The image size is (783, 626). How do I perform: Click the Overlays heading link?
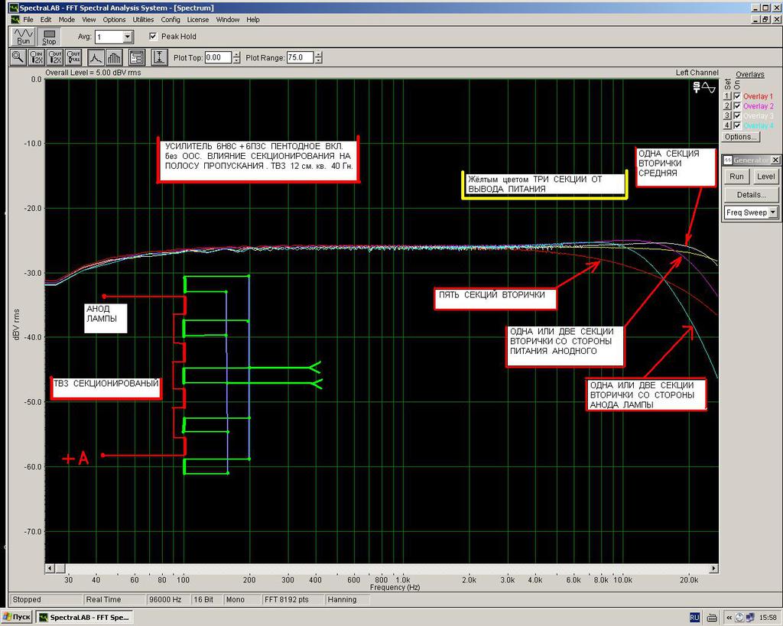click(750, 74)
